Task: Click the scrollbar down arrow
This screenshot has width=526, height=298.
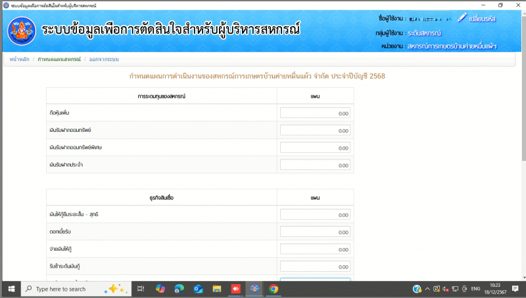Action: point(523,278)
